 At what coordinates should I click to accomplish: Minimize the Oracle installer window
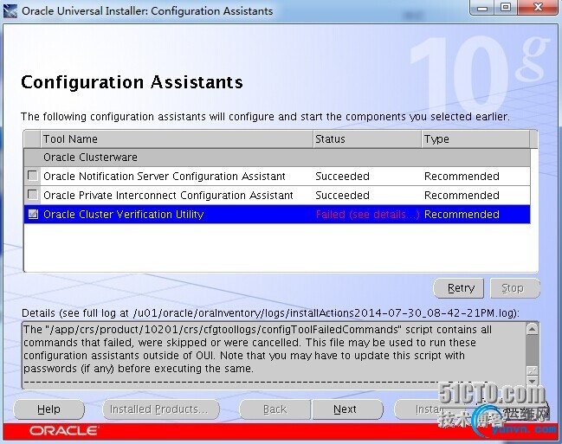[x=482, y=8]
